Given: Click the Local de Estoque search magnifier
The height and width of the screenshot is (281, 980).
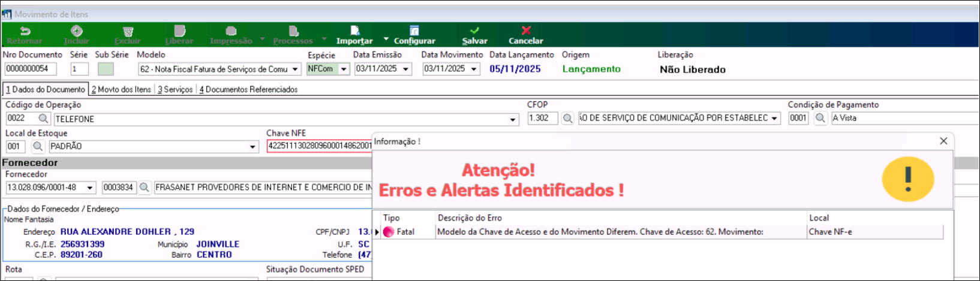Looking at the screenshot, I should 38,146.
